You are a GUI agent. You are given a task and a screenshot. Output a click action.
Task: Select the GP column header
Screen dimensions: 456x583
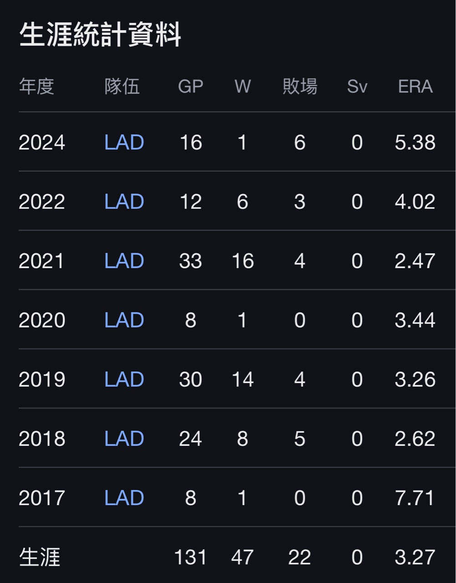click(190, 86)
